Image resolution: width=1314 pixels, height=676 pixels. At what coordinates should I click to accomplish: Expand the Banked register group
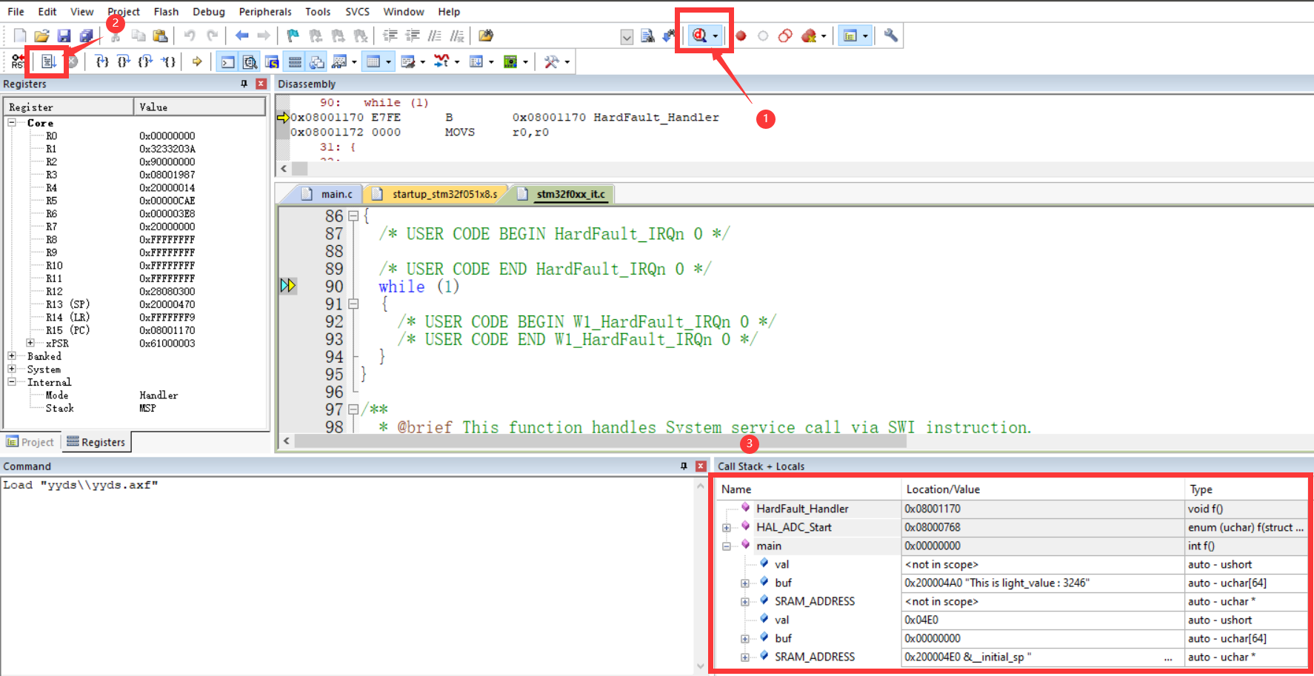click(12, 356)
